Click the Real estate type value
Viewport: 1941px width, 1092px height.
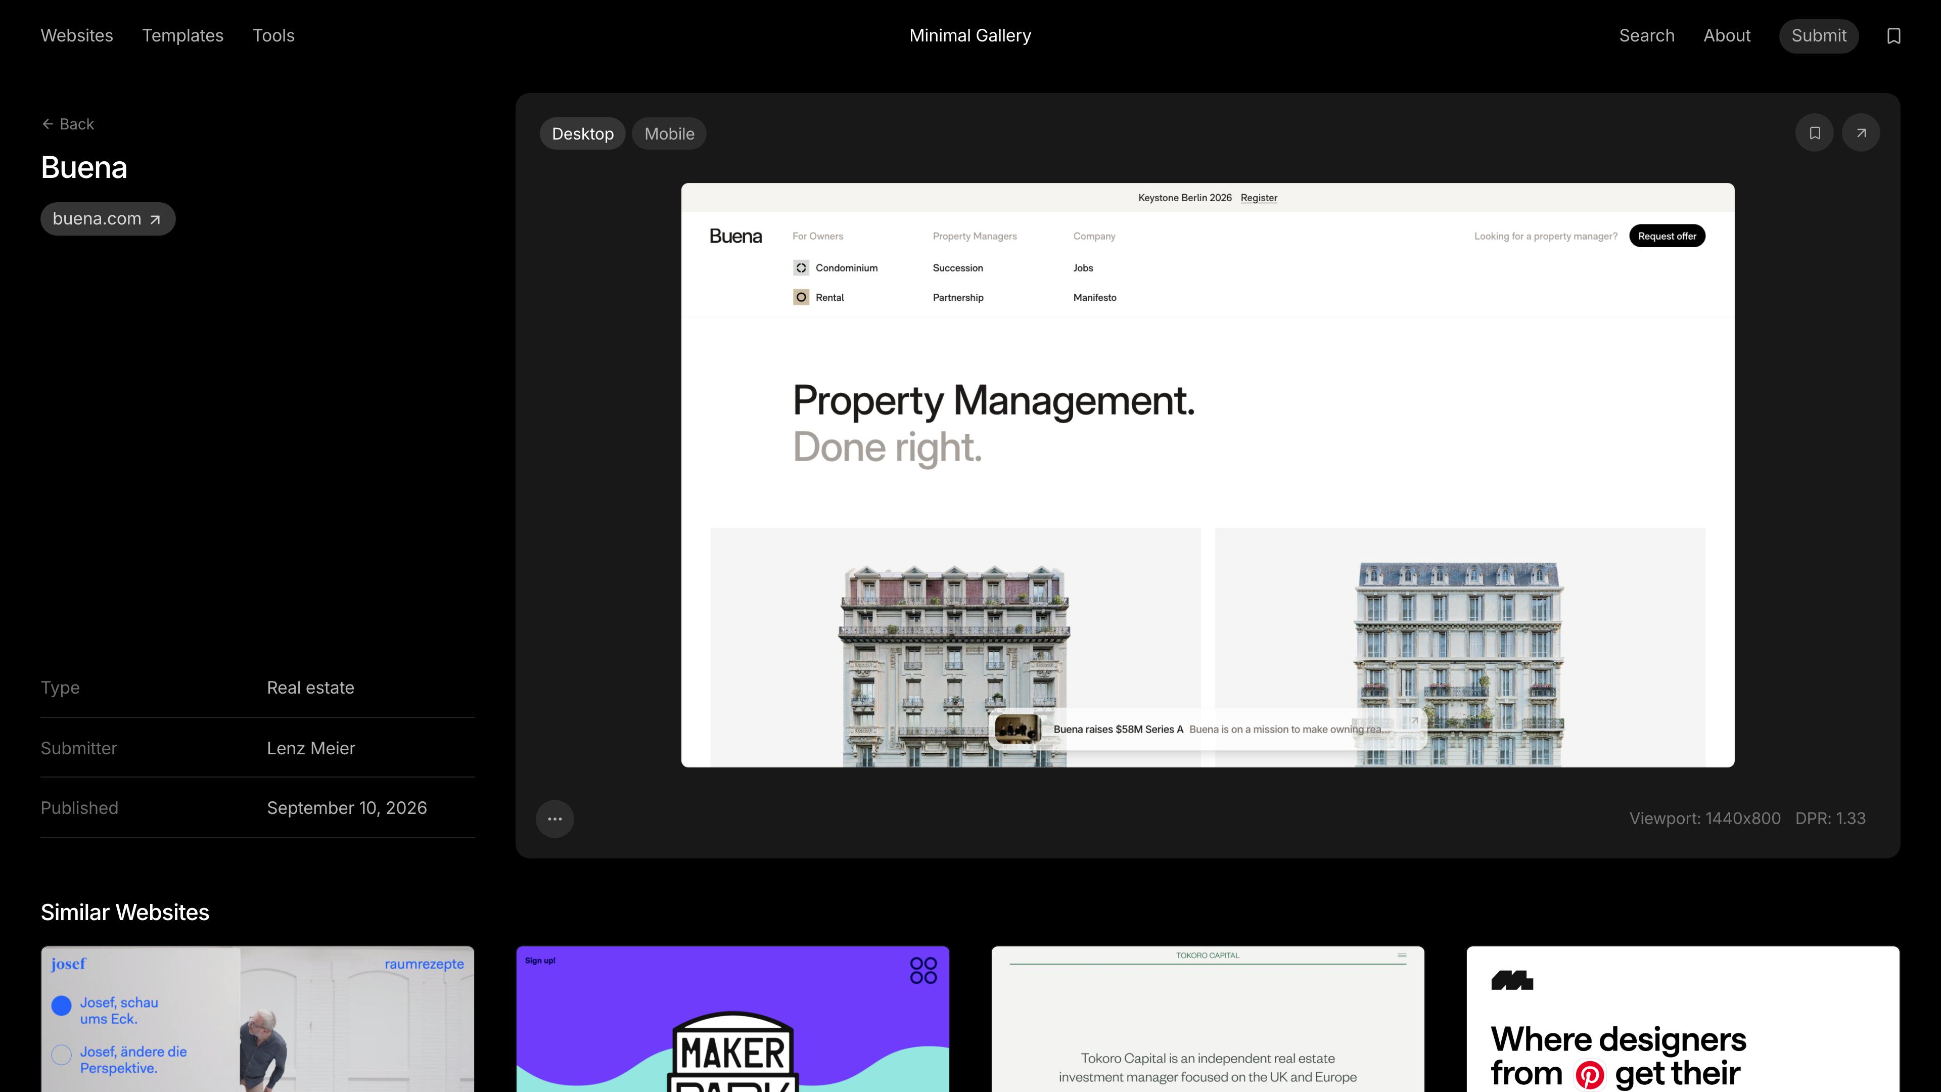coord(310,688)
